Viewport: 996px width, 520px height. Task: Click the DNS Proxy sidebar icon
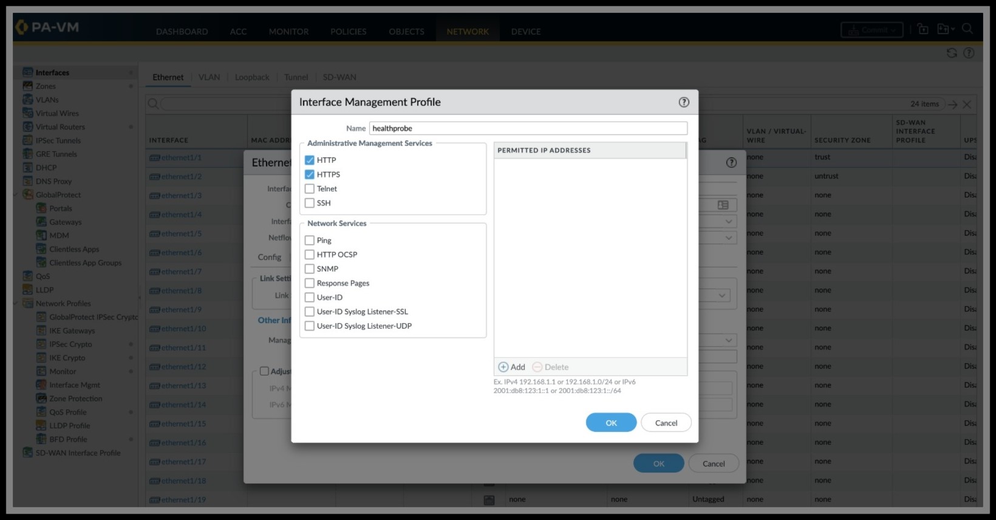(x=28, y=181)
